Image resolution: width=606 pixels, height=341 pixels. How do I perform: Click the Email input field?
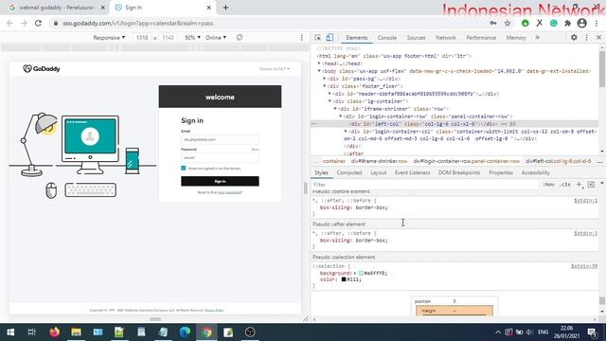coord(220,139)
